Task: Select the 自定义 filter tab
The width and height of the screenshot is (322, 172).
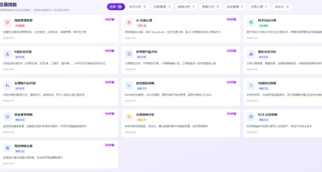Action: 282,7
